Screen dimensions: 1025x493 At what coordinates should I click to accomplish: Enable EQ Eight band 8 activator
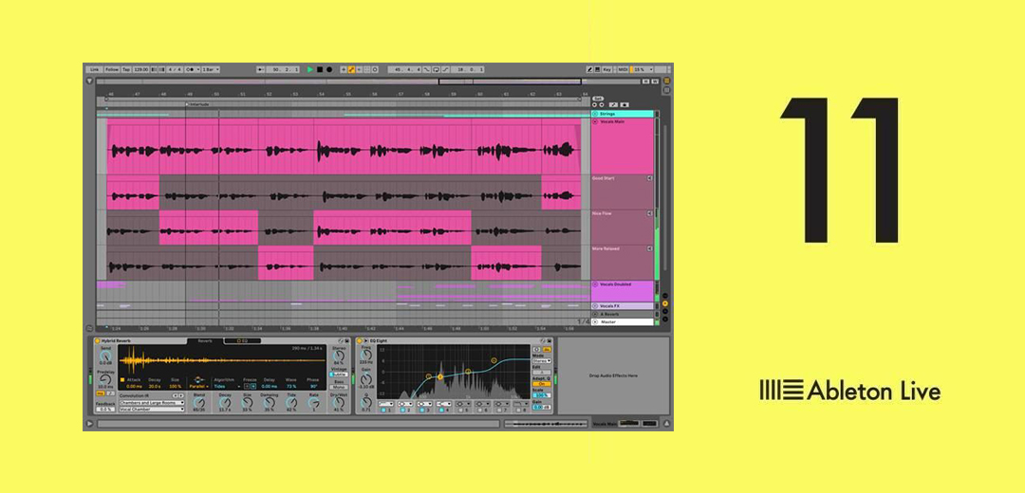coord(518,411)
